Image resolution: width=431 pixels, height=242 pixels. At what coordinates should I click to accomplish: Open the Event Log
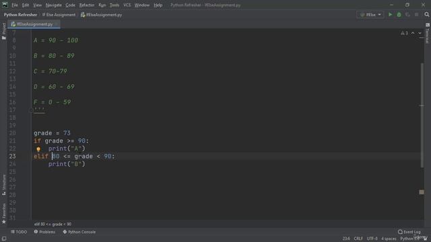tap(409, 232)
